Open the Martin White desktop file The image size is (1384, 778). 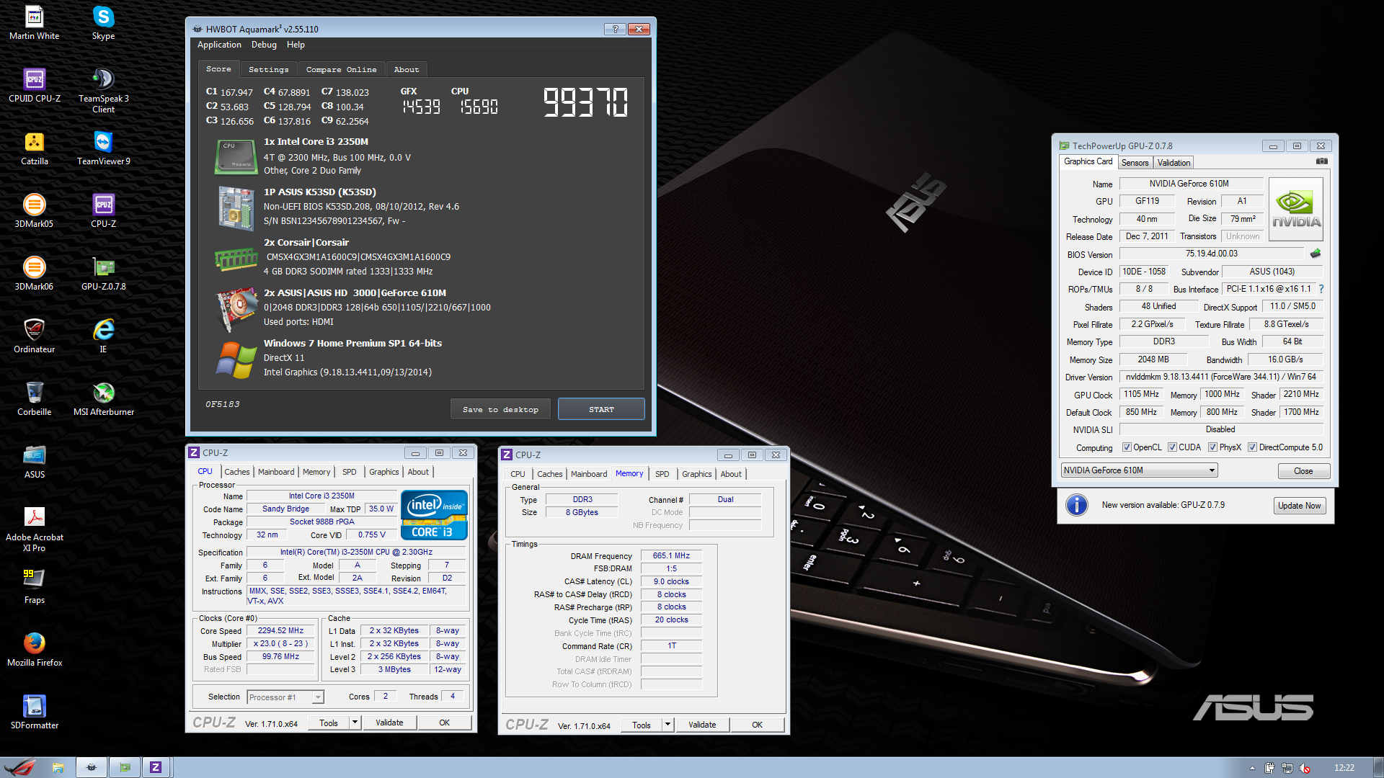[x=35, y=22]
